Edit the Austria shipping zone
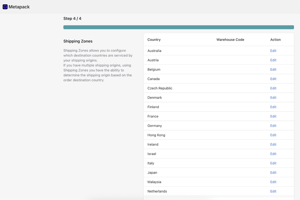Viewport: 300px width, 200px height. [273, 60]
